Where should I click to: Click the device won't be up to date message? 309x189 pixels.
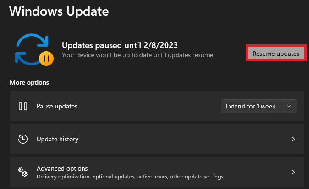[137, 55]
